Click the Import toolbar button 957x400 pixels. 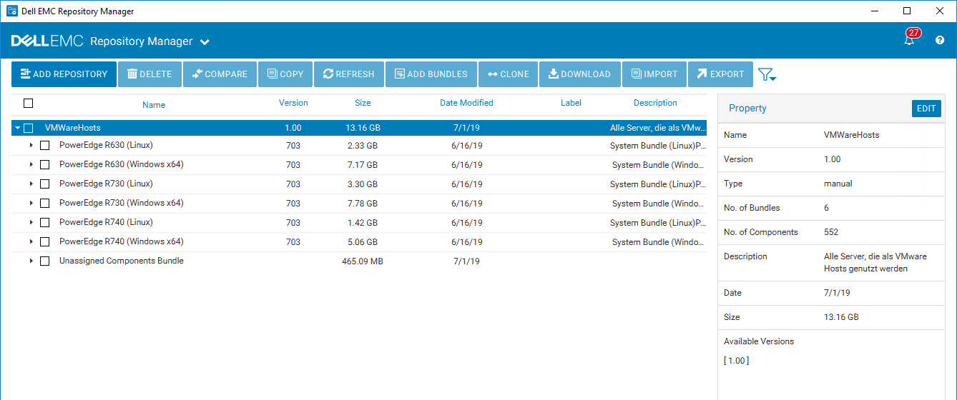tap(654, 74)
